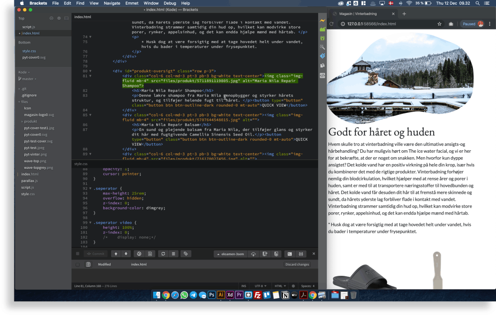Click the magic wand beautify icon
The image size is (496, 315).
pyautogui.click(x=322, y=47)
